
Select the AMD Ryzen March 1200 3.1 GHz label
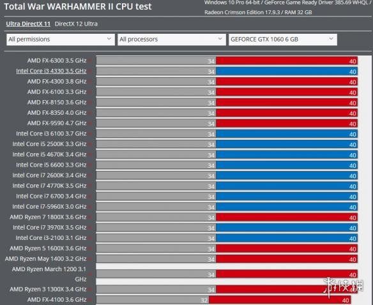pyautogui.click(x=49, y=274)
